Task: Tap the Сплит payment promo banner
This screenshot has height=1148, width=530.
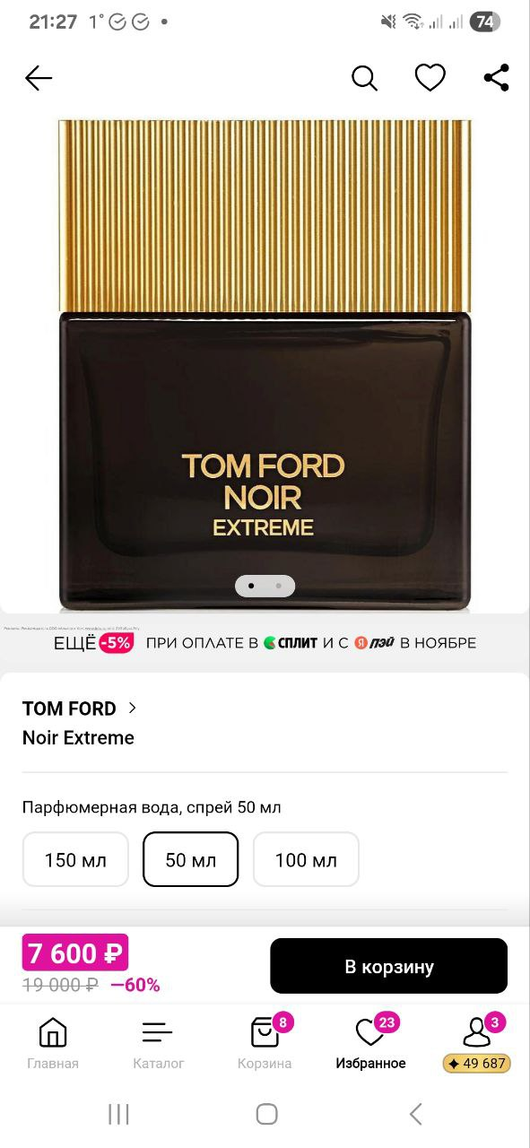Action: (x=265, y=642)
